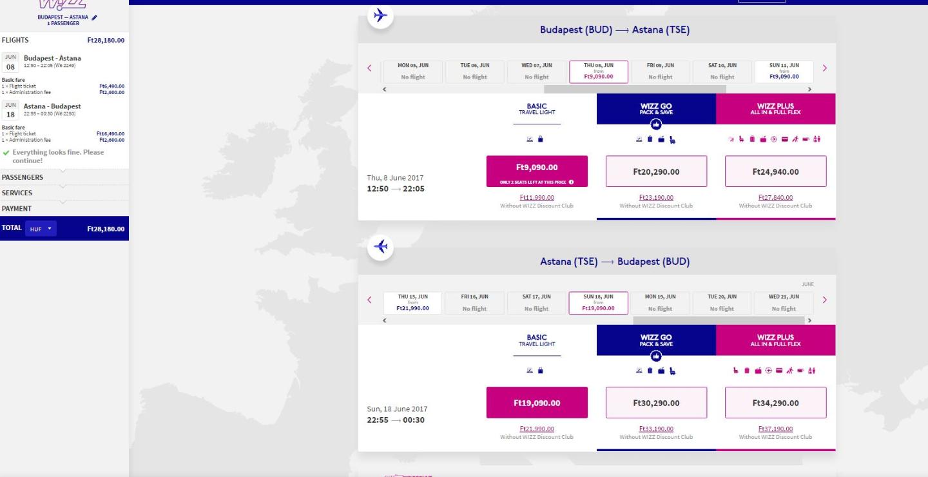Select the SUN 11, JUN outbound date tab

[784, 72]
